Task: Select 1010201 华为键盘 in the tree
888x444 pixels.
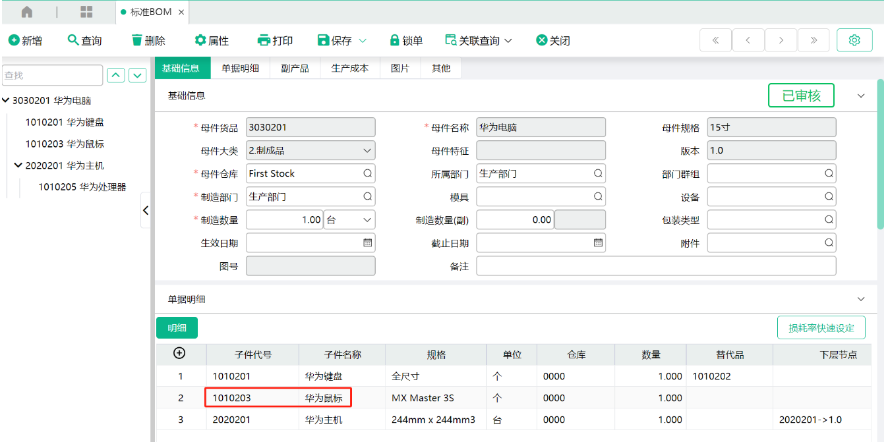Action: [x=65, y=123]
